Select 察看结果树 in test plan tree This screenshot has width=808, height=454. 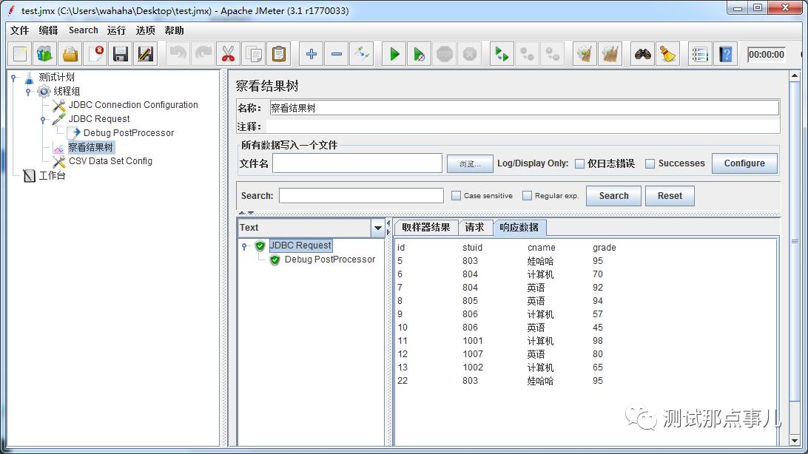pyautogui.click(x=91, y=147)
